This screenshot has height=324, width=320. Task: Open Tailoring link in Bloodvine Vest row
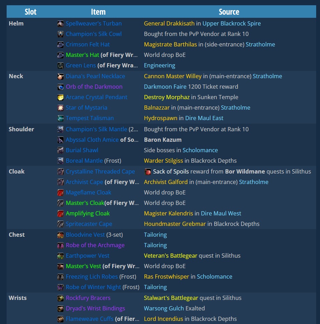pyautogui.click(x=155, y=235)
